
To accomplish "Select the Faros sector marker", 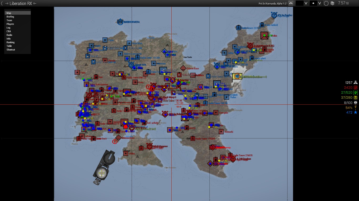I will (x=105, y=40).
